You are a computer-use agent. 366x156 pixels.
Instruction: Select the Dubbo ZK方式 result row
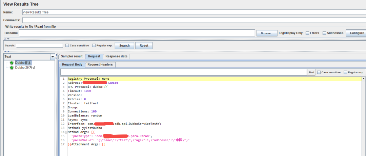pos(25,68)
